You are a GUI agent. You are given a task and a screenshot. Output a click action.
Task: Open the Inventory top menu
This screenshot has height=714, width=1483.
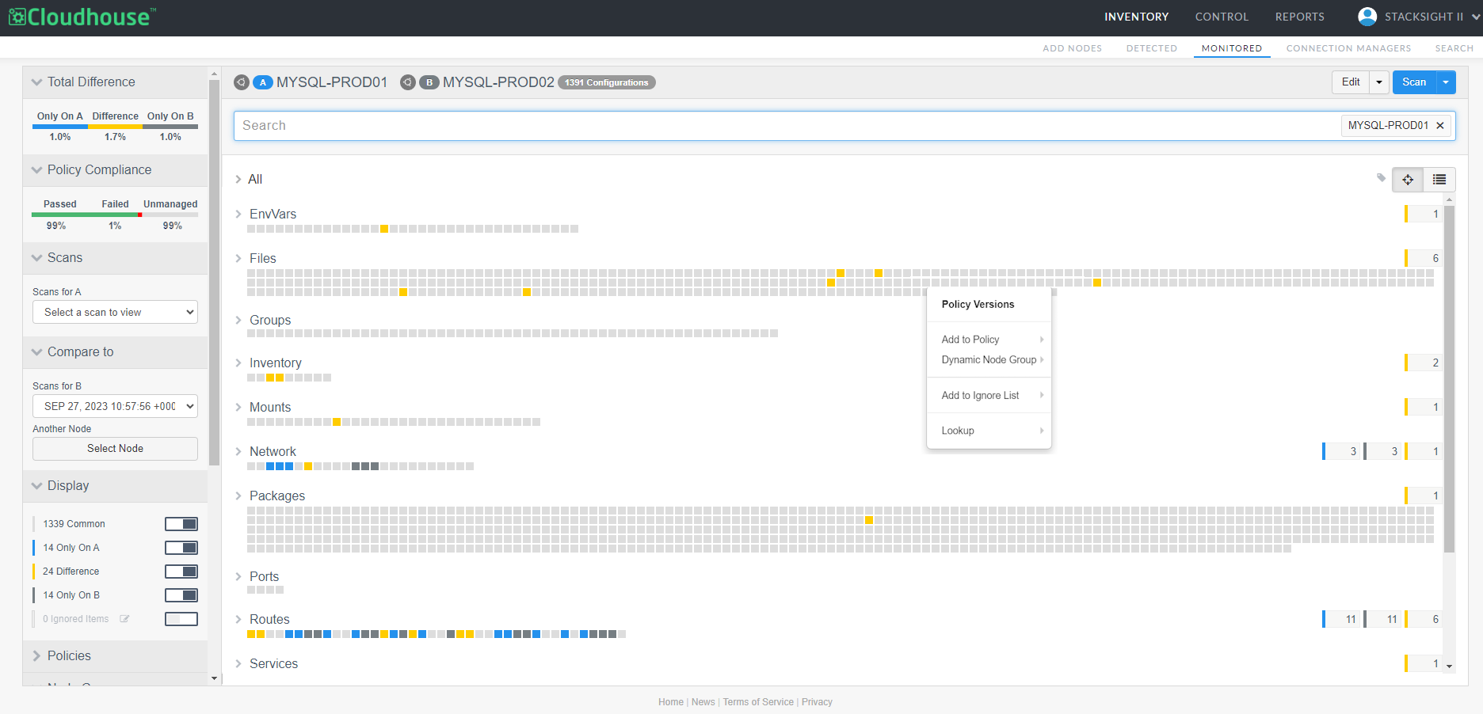pyautogui.click(x=1137, y=17)
